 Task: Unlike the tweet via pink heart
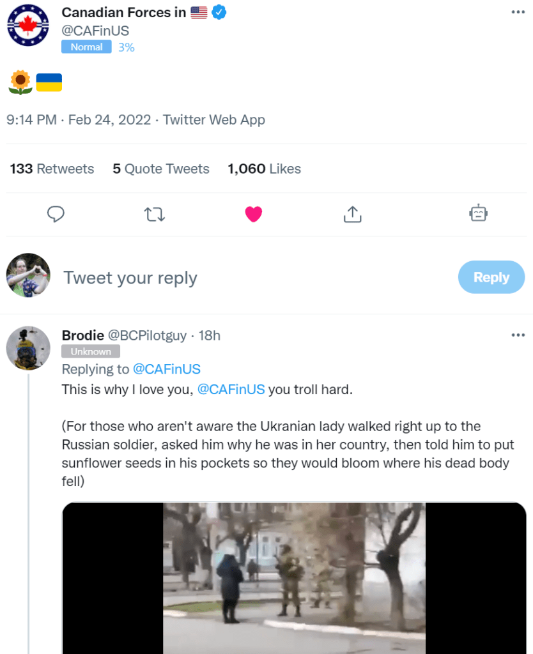pos(254,215)
